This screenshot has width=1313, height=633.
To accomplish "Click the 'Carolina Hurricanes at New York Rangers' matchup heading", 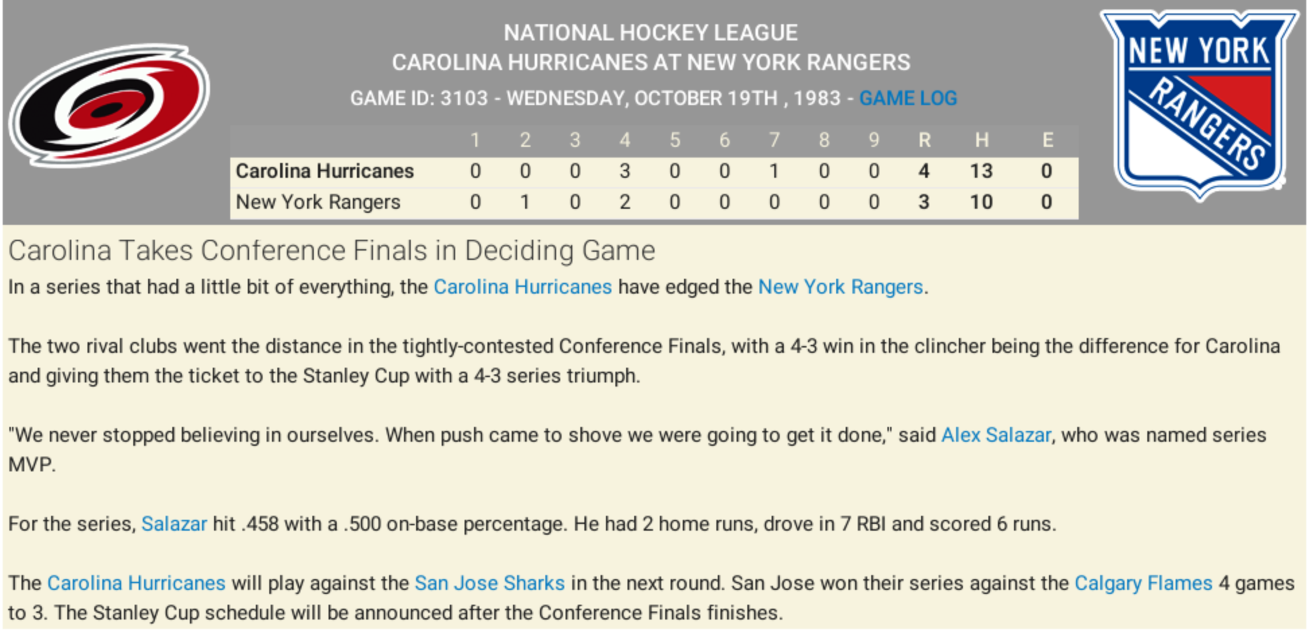I will [650, 63].
